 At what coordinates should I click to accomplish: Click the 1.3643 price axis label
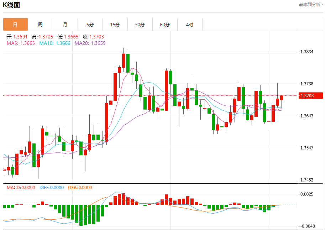click(x=307, y=116)
